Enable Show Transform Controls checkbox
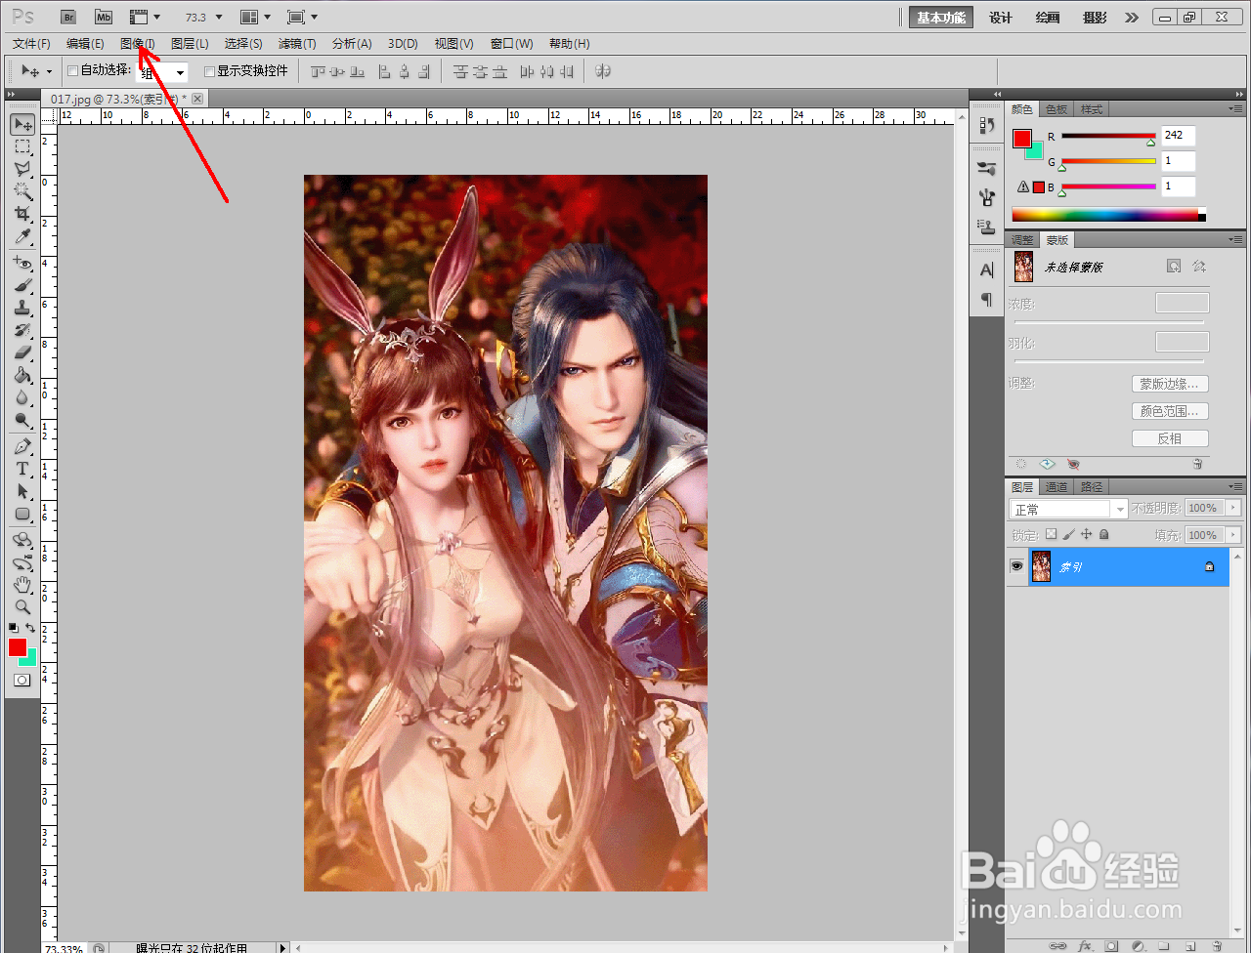This screenshot has height=953, width=1251. [209, 71]
